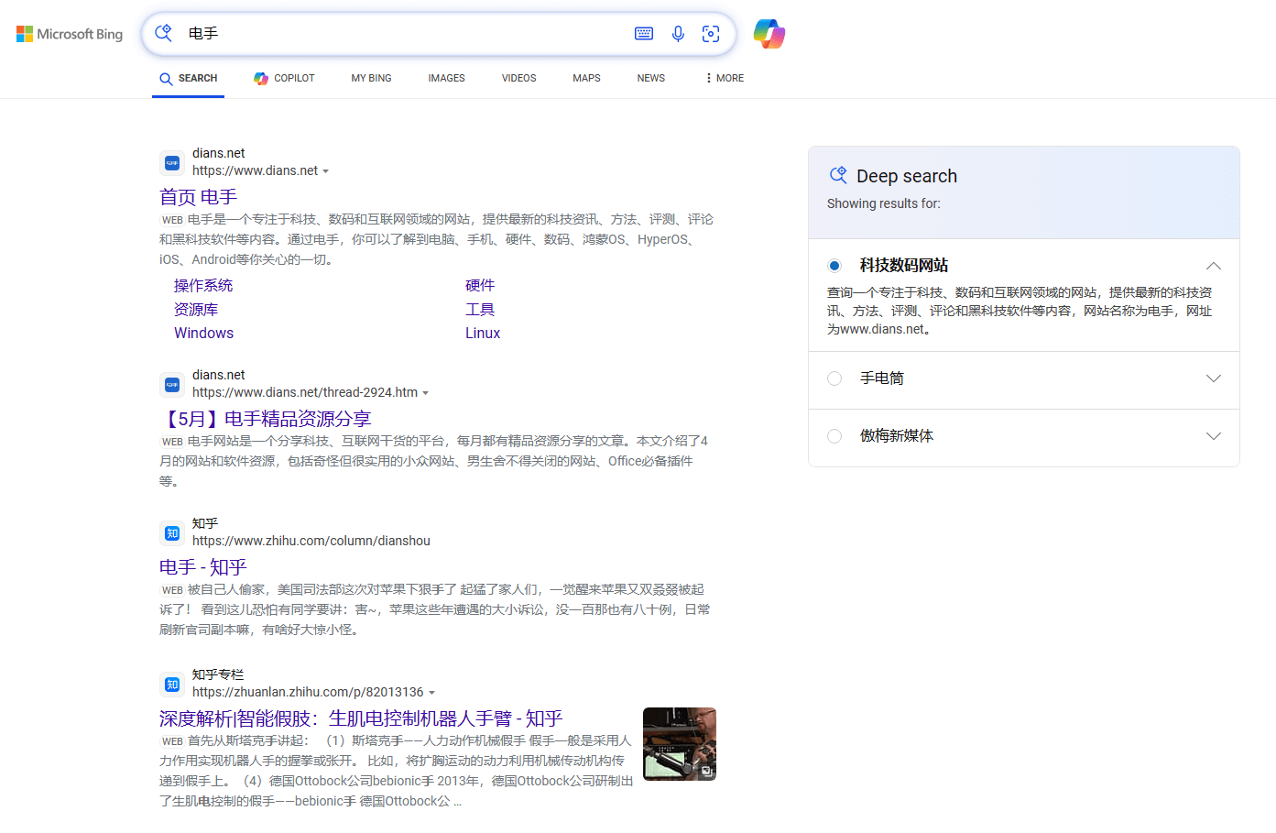Switch to the IMAGES tab

(x=446, y=78)
